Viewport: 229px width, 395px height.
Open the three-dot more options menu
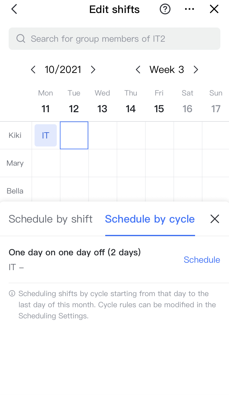(x=189, y=9)
